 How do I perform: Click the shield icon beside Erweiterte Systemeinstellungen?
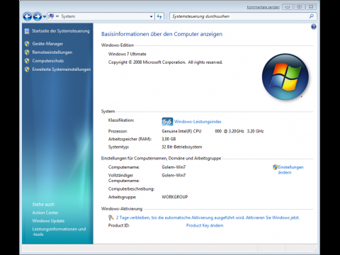point(27,69)
